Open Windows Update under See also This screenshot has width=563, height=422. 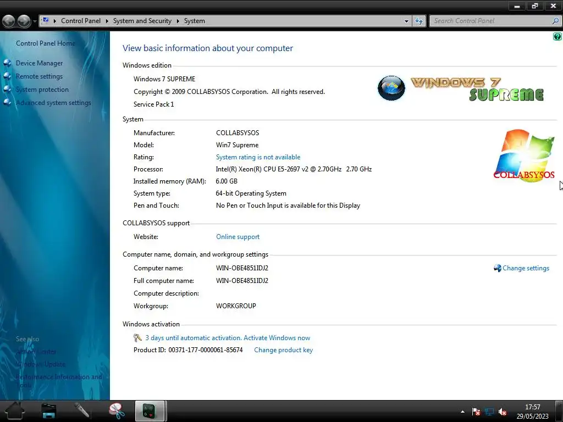pos(41,364)
